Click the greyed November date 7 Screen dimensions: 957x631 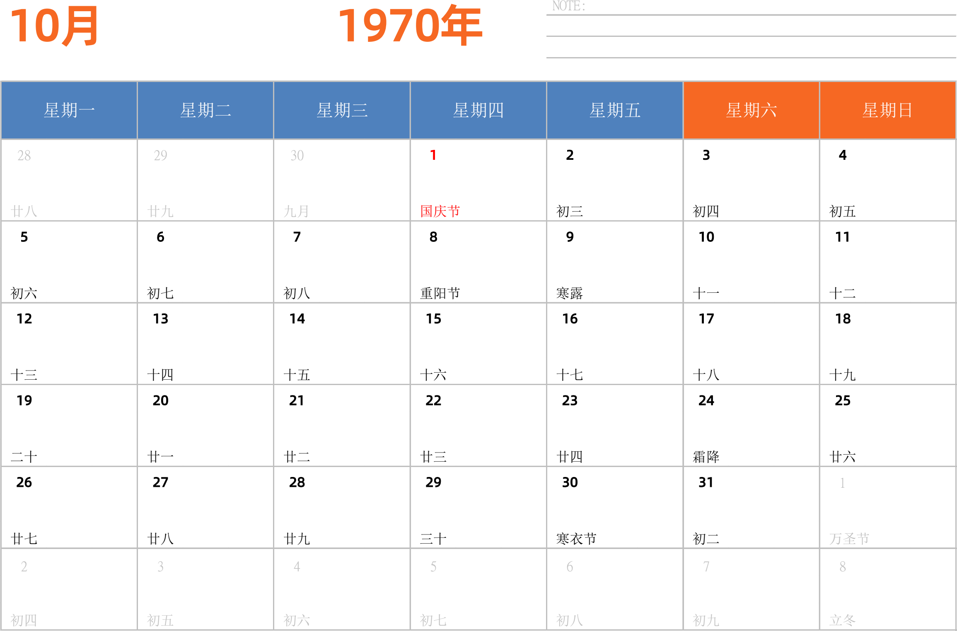pos(706,566)
